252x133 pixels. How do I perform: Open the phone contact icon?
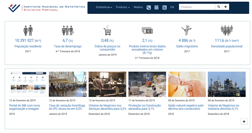149,7
